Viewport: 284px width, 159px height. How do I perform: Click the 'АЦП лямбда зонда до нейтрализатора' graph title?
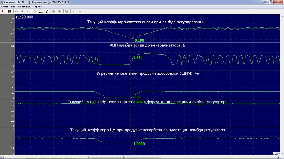(147, 45)
